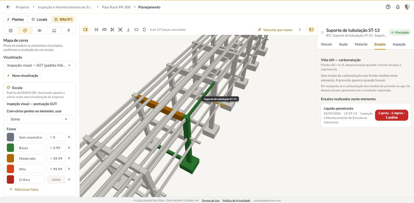Open the Seção tab

click(x=343, y=44)
